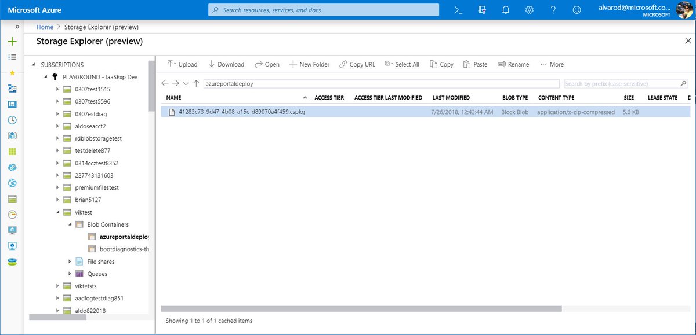Click the user avatar picture
The height and width of the screenshot is (335, 696).
click(x=684, y=10)
